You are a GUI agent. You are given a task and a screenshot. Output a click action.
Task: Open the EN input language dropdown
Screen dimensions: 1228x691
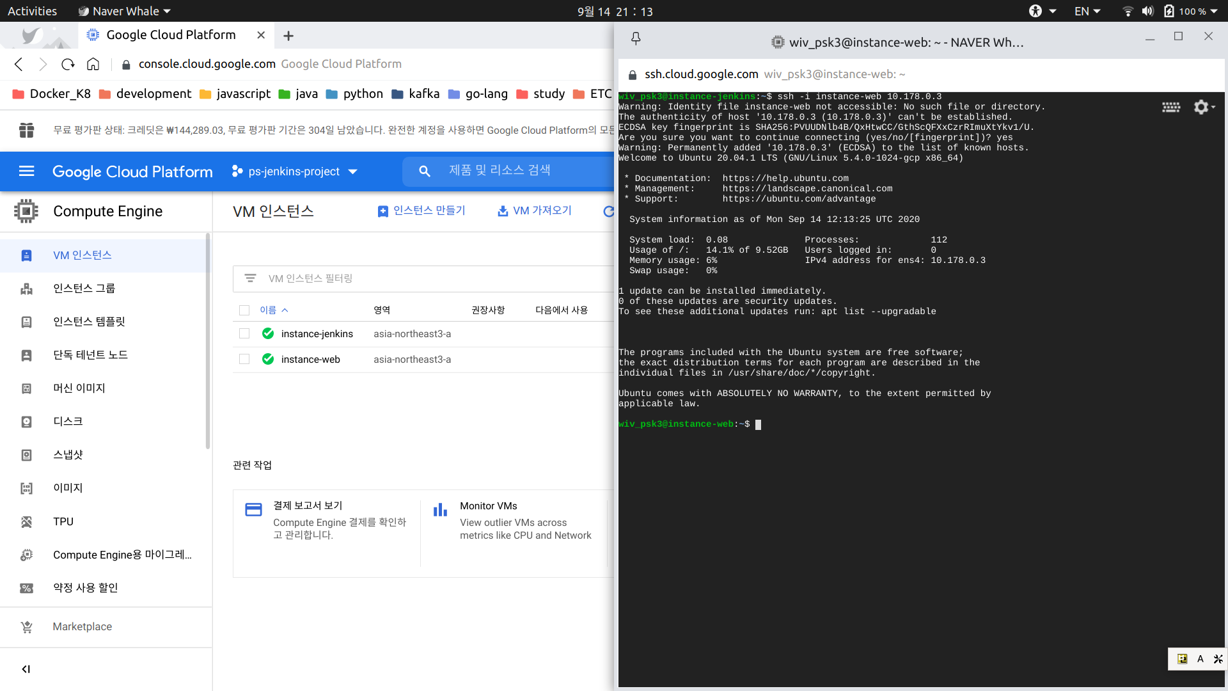[1087, 11]
